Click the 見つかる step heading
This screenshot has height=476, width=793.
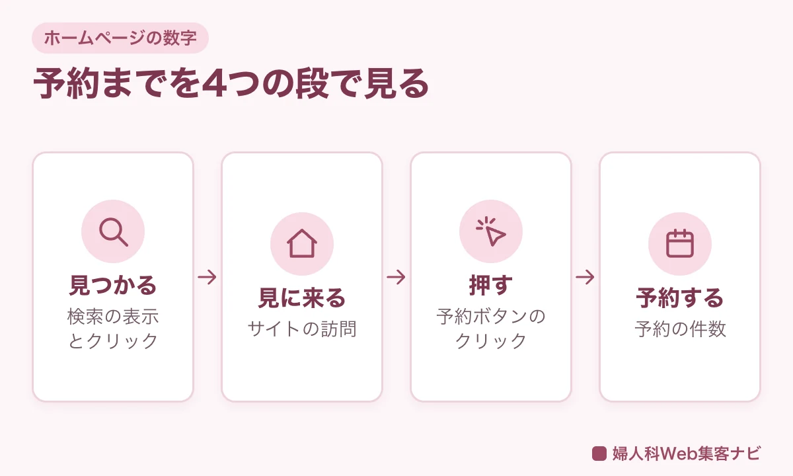[113, 286]
